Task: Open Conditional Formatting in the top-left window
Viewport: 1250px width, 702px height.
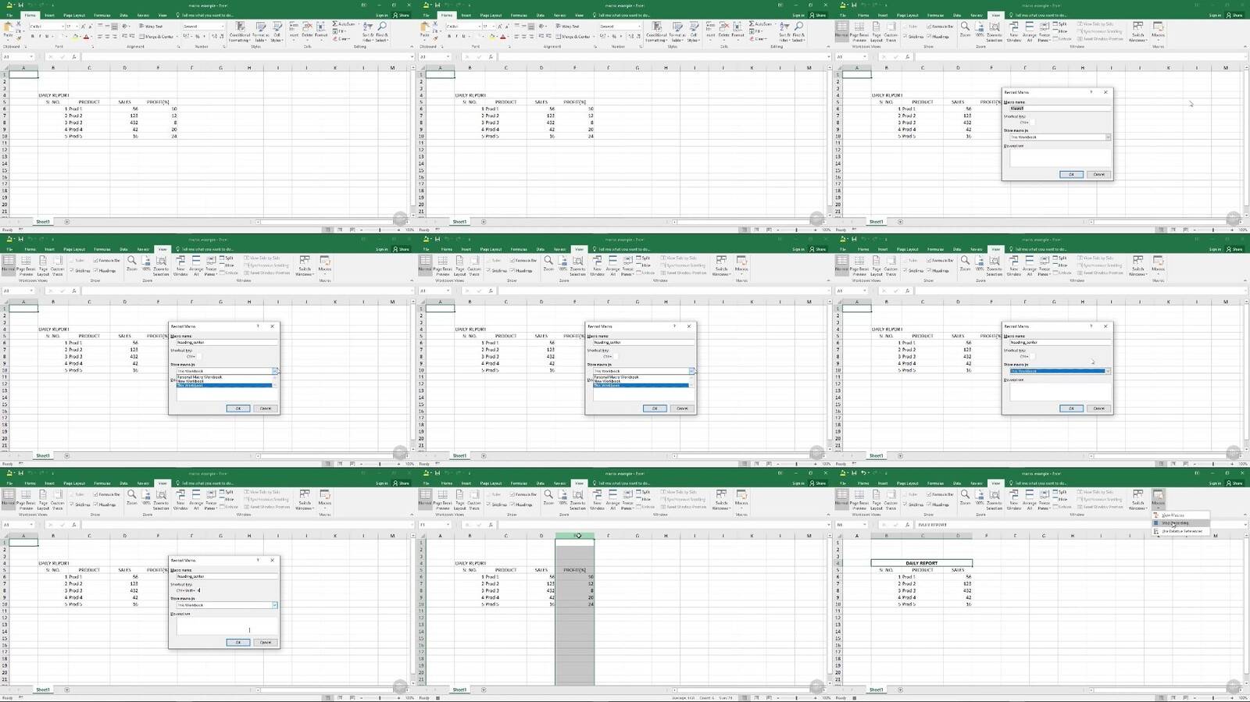Action: coord(240,31)
